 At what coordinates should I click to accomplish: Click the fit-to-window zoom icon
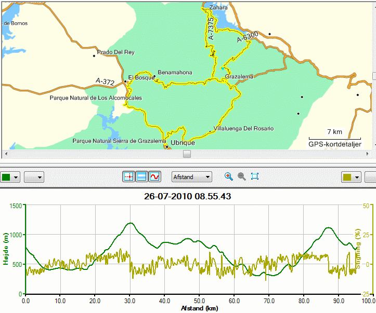tap(255, 176)
